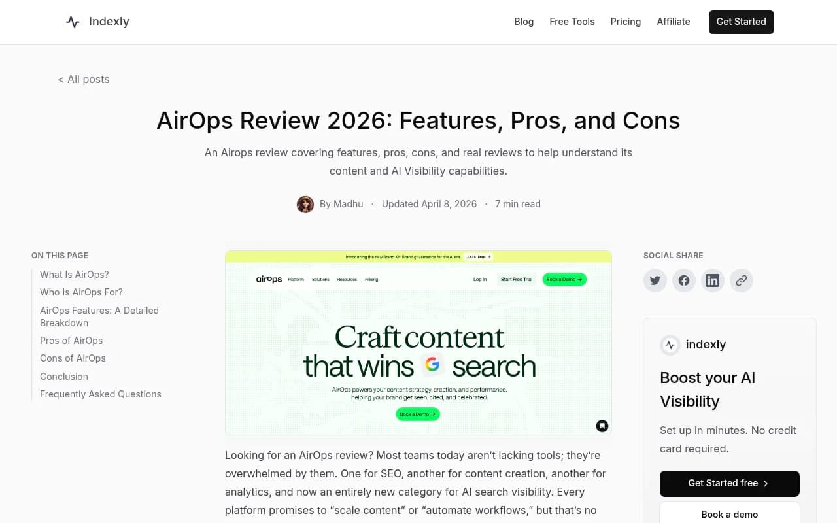Viewport: 837px width, 523px height.
Task: Go back to All posts
Action: click(x=84, y=79)
